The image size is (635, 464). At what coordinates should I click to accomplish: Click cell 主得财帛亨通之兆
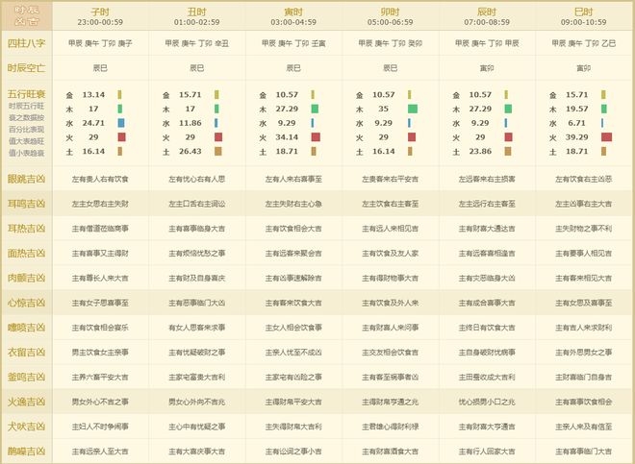[391, 403]
